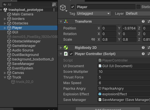The width and height of the screenshot is (150, 110).
Task: Click the Player name field
Action: coord(106,7)
